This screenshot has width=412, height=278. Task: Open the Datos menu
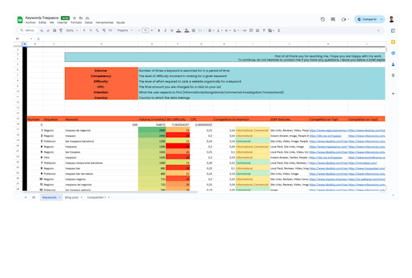coord(88,22)
